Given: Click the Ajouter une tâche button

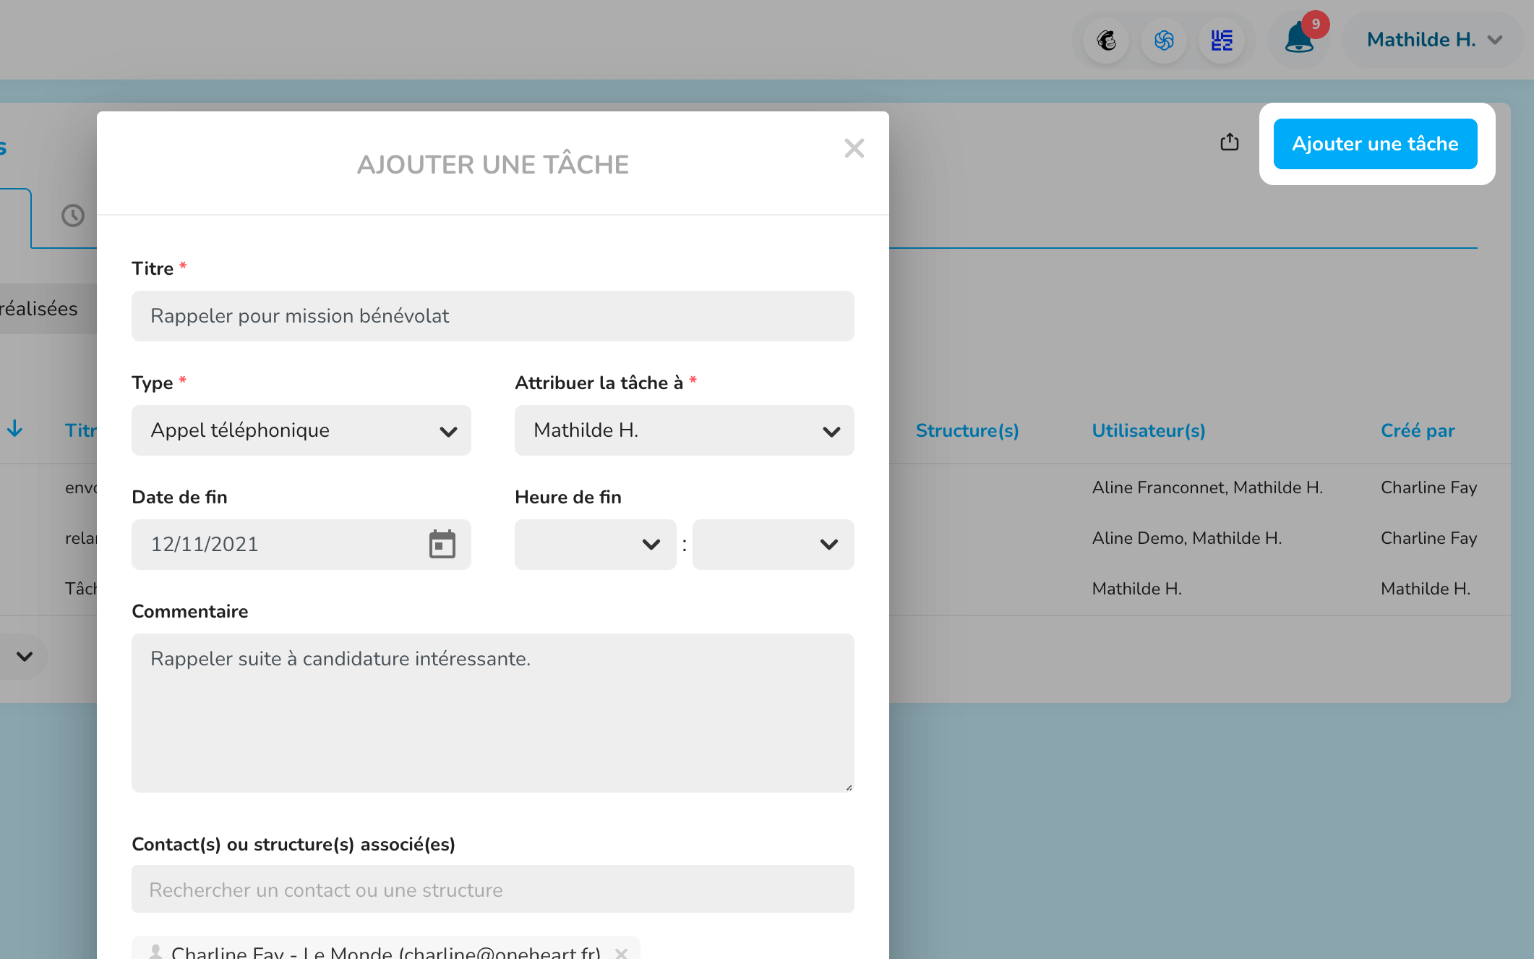Looking at the screenshot, I should click(x=1375, y=144).
